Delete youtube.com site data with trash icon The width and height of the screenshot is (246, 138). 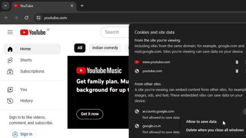237,71
